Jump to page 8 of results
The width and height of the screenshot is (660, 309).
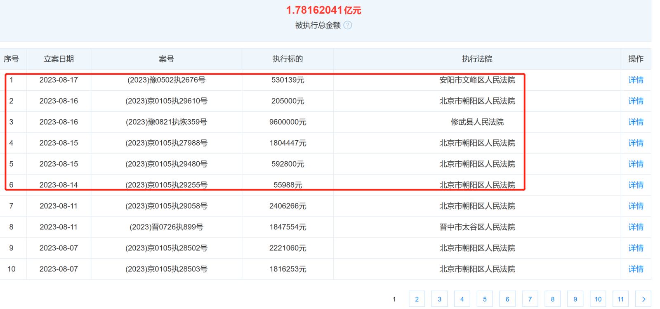[553, 299]
